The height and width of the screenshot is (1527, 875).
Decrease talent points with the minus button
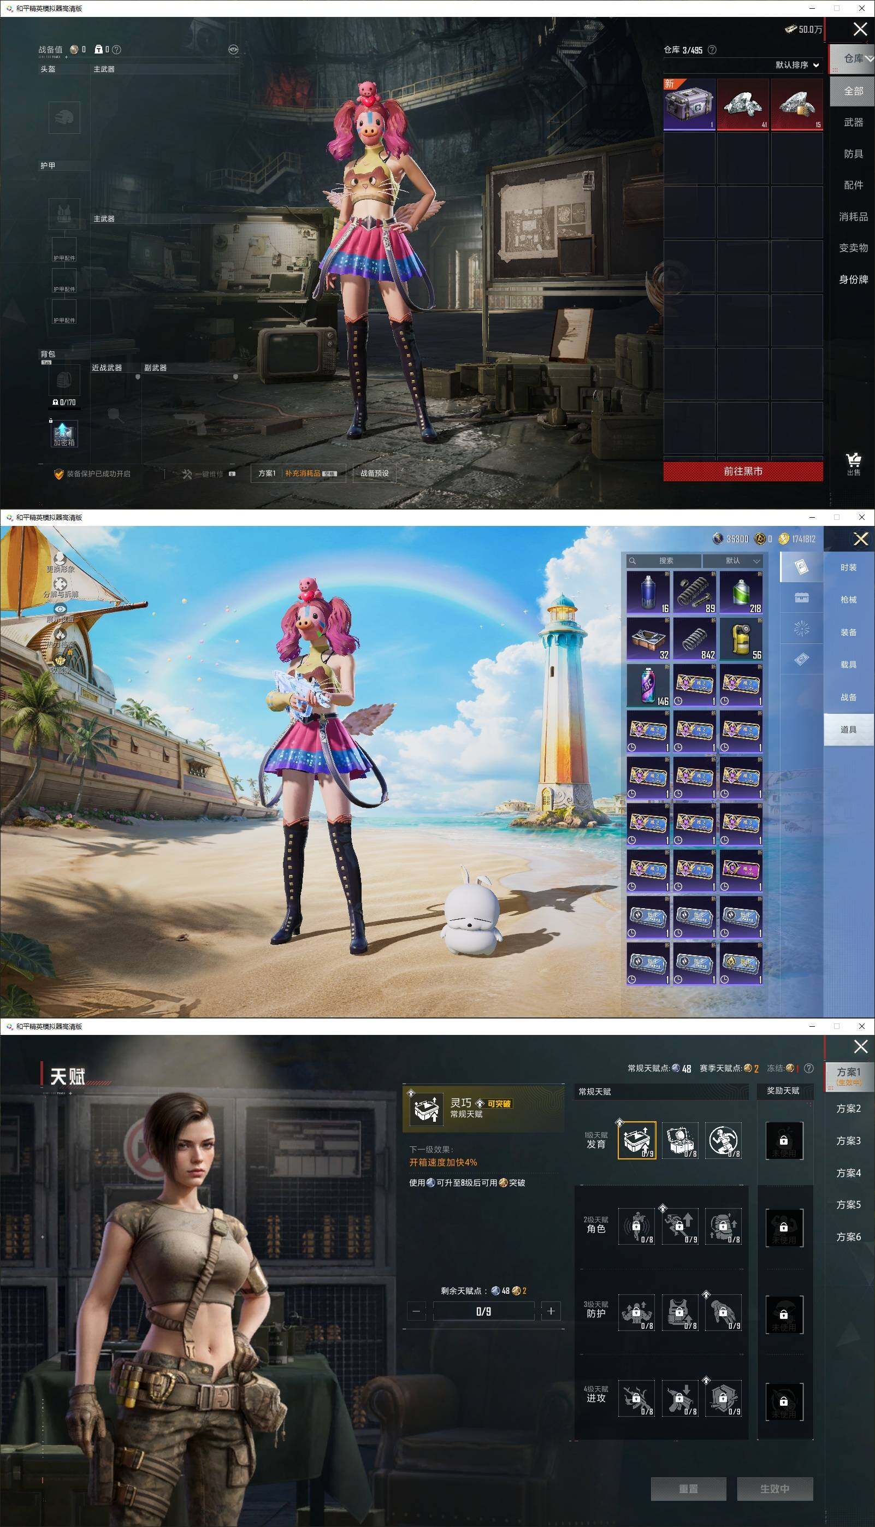click(x=416, y=1311)
